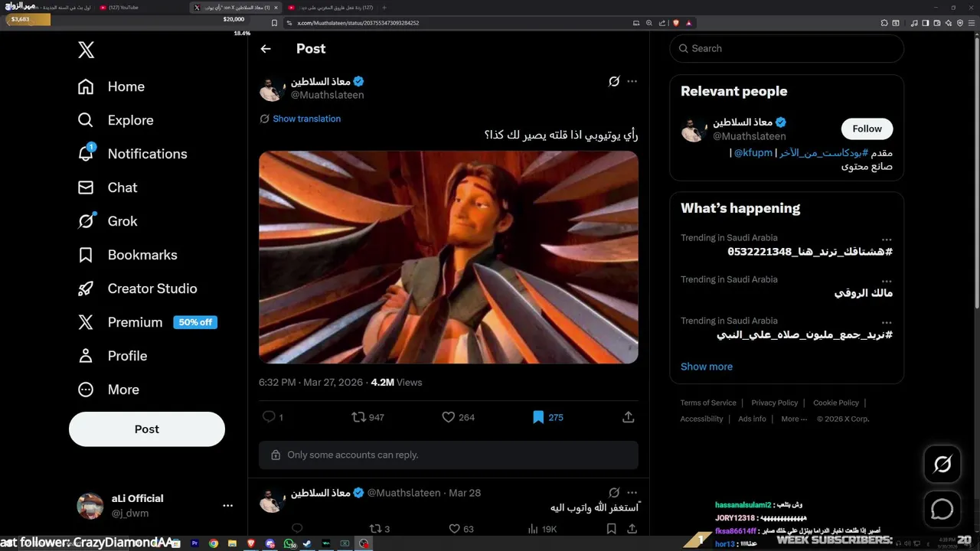Expand the More menu in sidebar
Screen dimensions: 980x551
[108, 390]
